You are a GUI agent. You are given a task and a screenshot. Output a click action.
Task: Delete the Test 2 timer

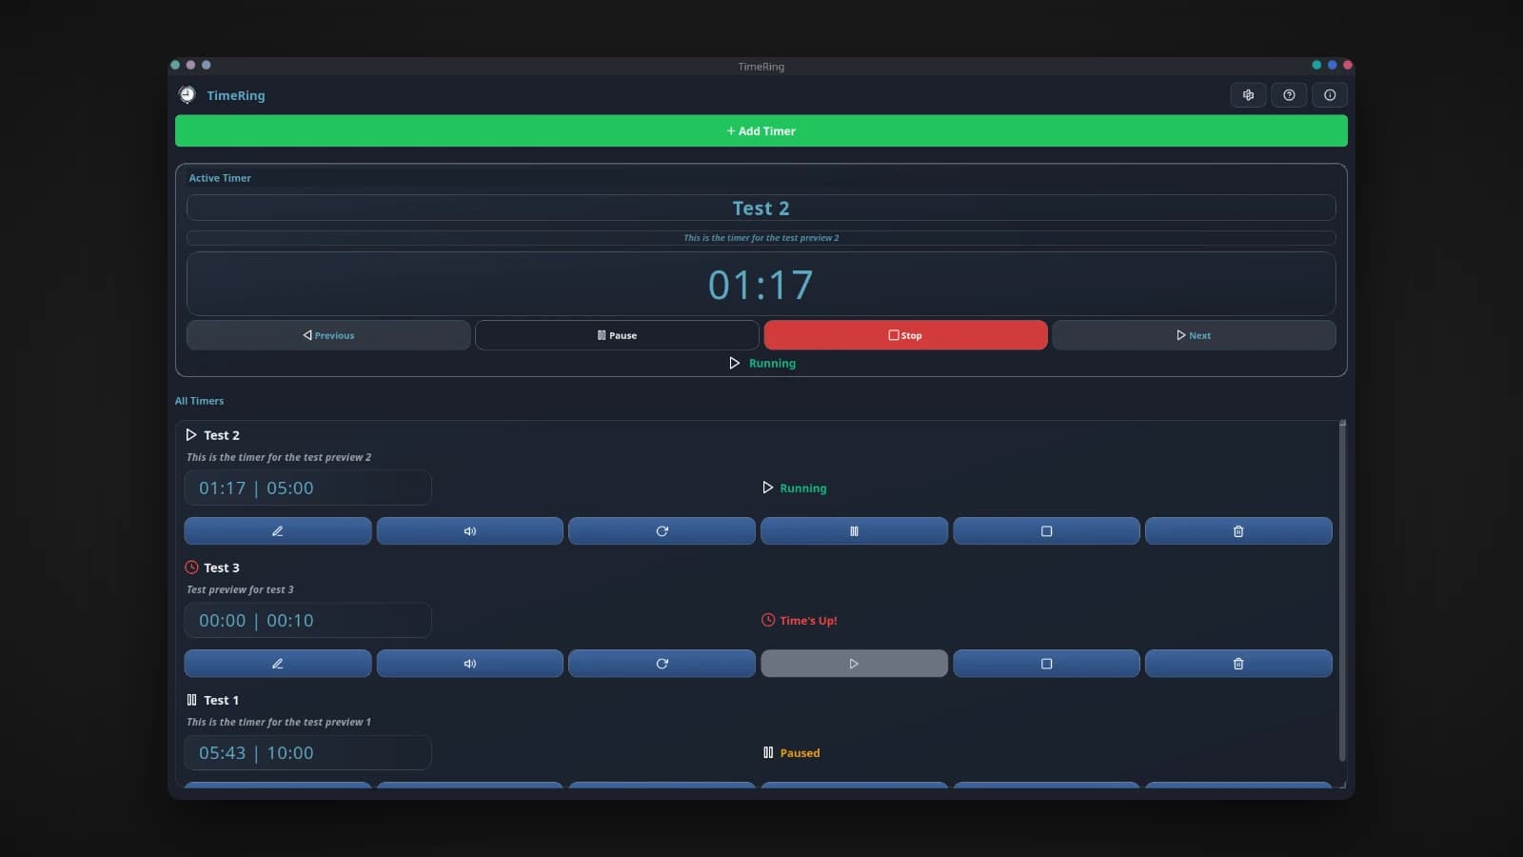pos(1238,531)
